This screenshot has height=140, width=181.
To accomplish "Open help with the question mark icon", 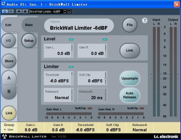I will (145, 21).
